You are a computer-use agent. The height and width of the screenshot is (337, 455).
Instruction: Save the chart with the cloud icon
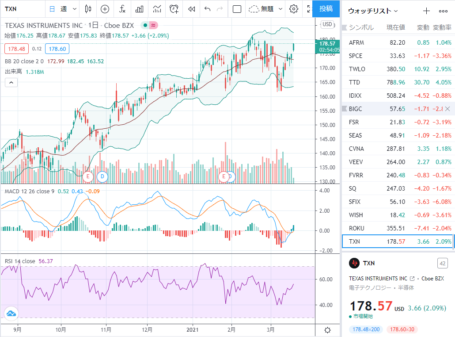pos(254,9)
